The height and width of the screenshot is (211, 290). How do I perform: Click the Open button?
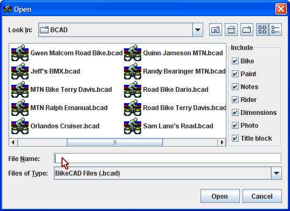[220, 196]
